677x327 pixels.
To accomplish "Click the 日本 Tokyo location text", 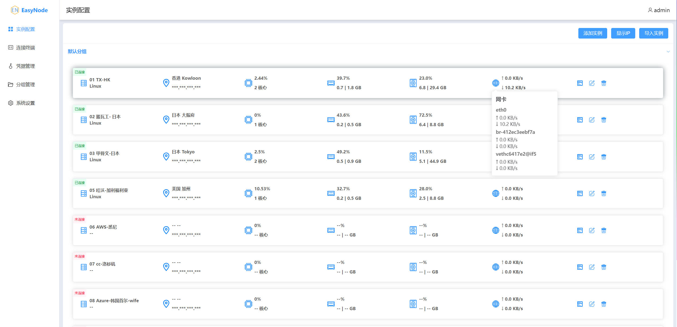I will 183,152.
